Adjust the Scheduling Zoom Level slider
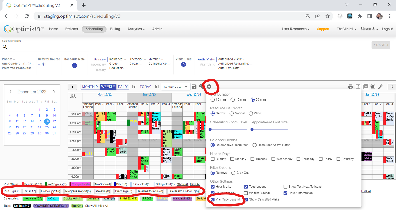The image size is (396, 210). click(210, 129)
